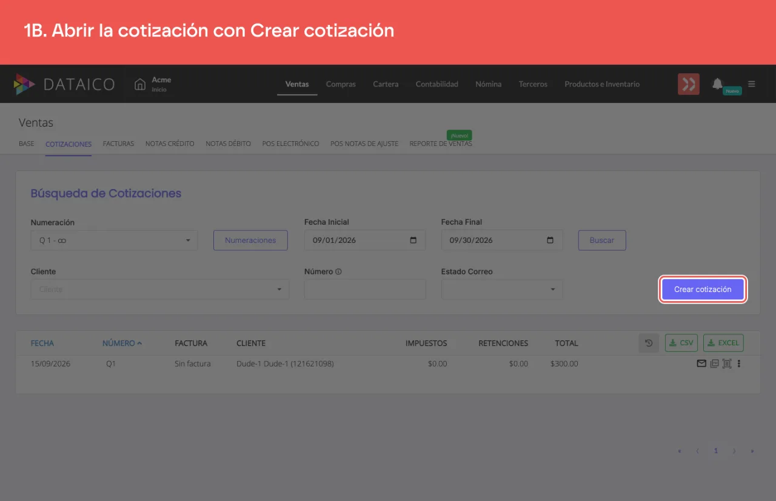Click the Número input field

(365, 289)
